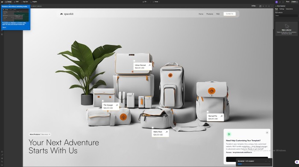This screenshot has height=167, width=299.
Task: Select the desktop breakpoint icon
Action: pyautogui.click(x=260, y=6)
